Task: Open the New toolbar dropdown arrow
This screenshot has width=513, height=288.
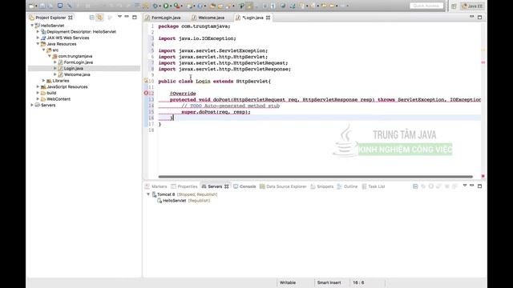Action: click(x=36, y=6)
